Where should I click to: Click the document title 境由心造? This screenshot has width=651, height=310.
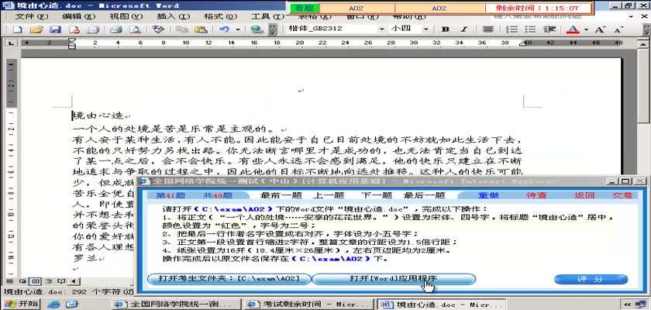tap(98, 115)
